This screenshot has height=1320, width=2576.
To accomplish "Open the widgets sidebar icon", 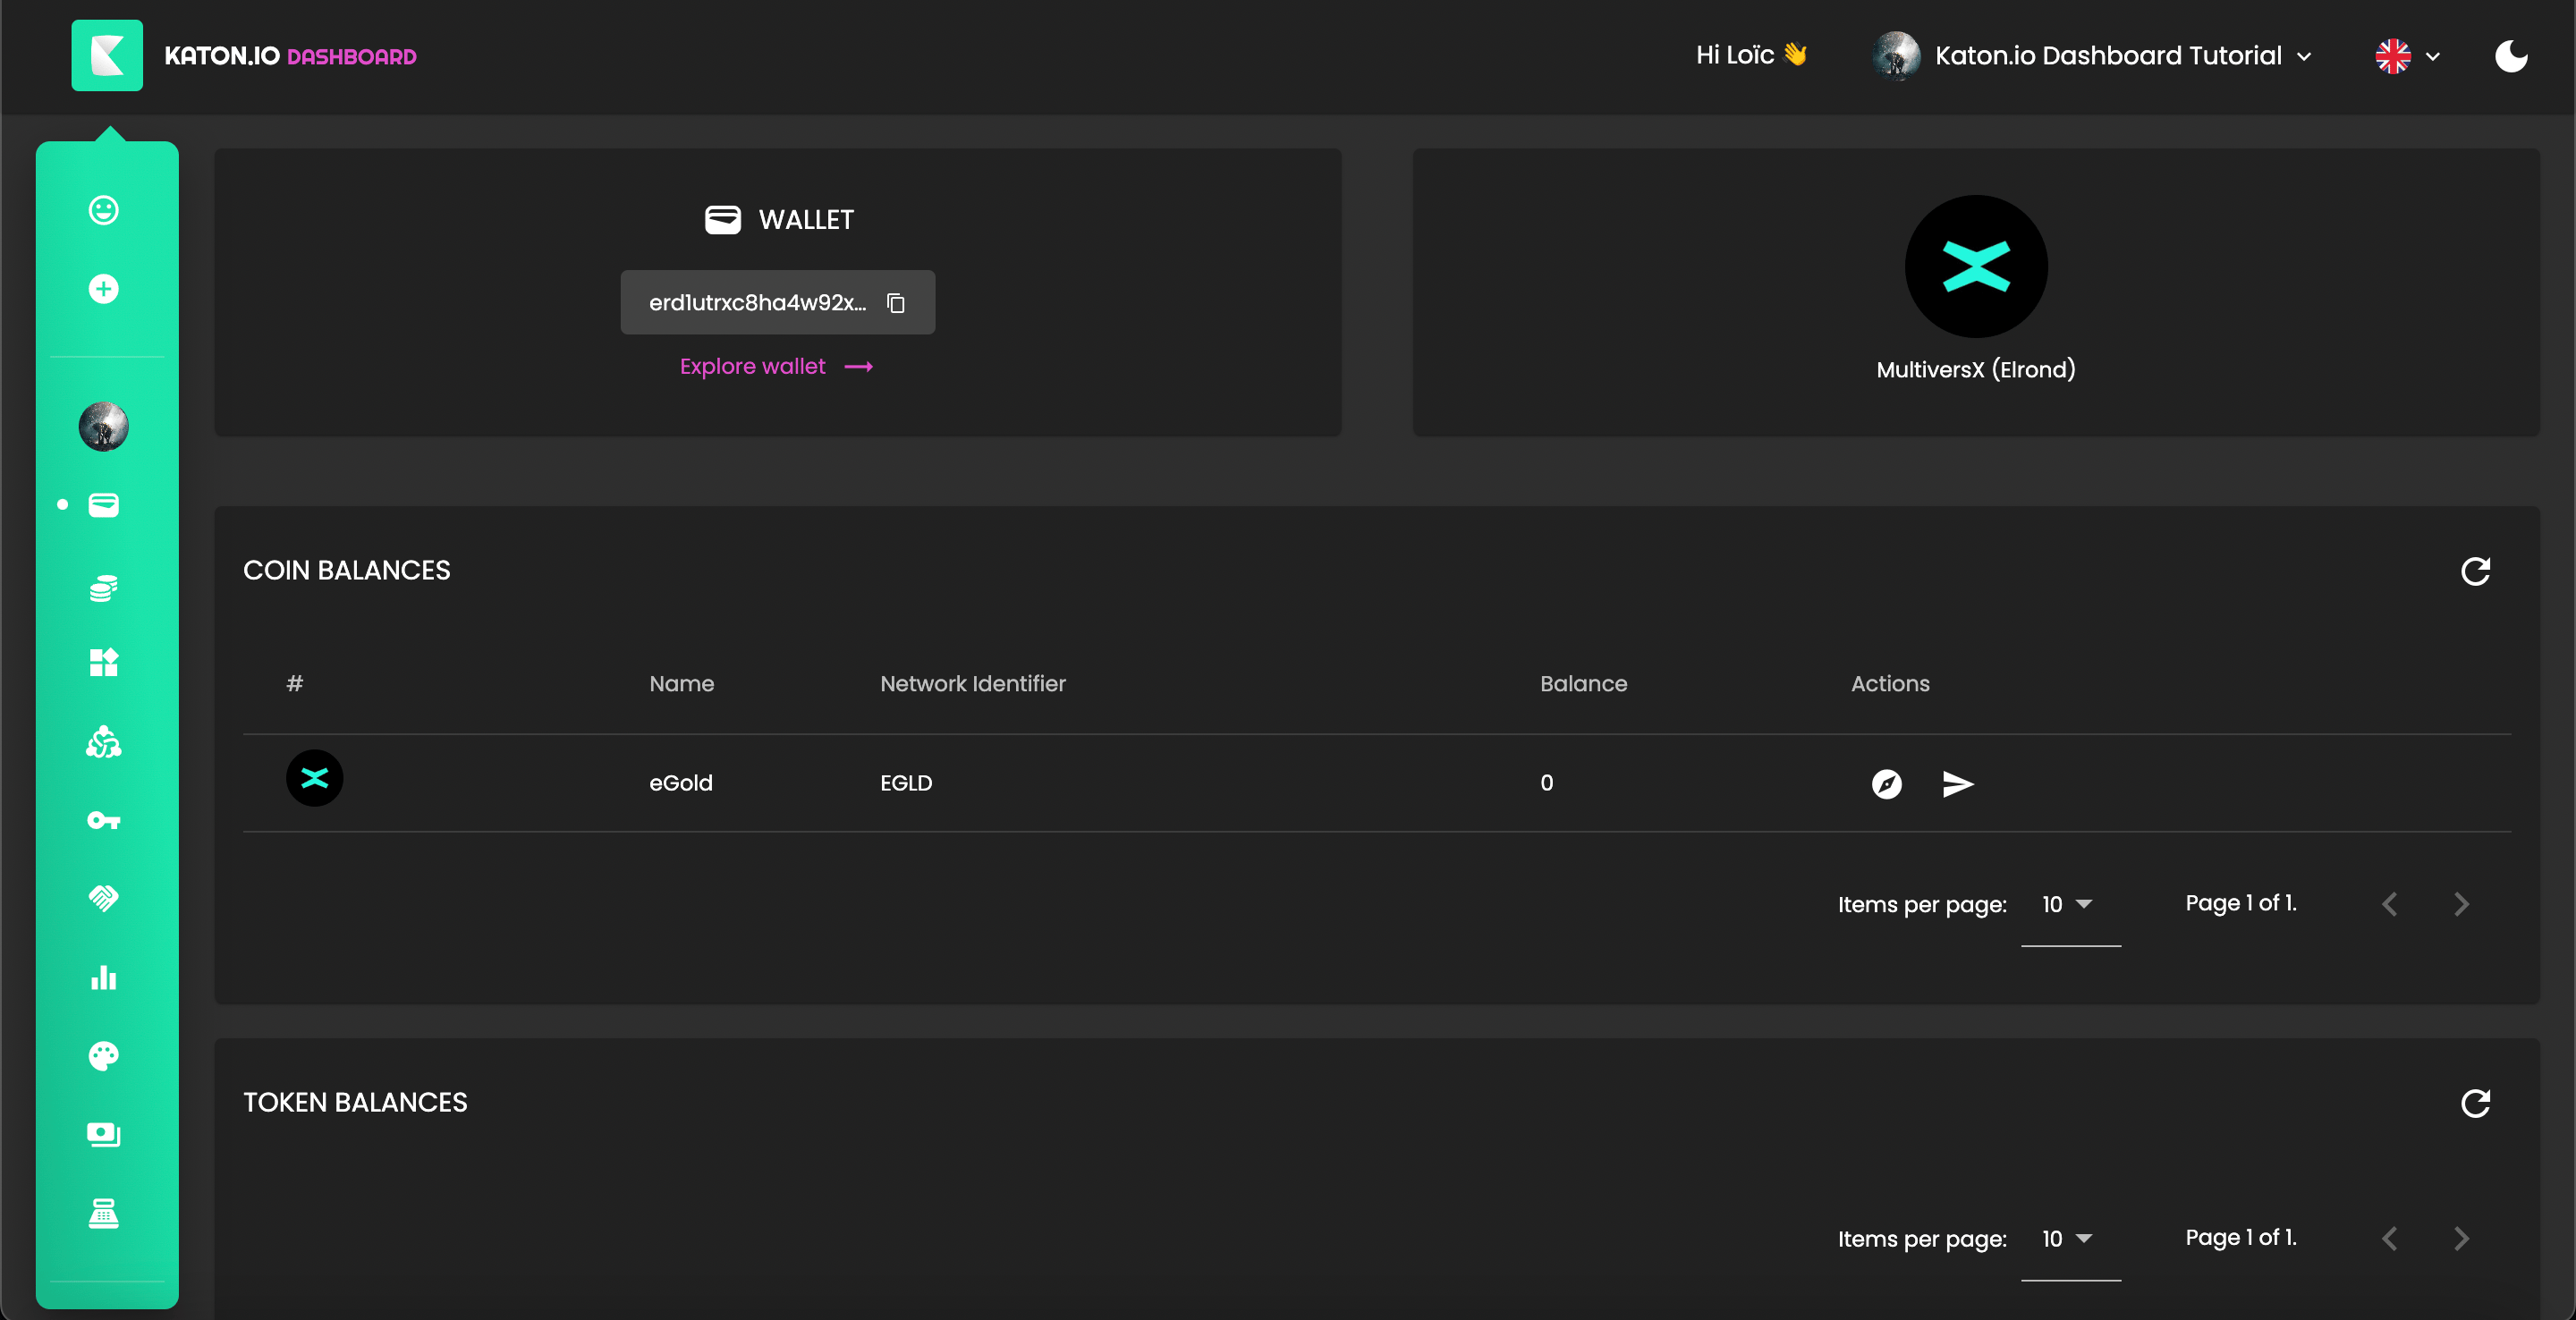I will (104, 662).
